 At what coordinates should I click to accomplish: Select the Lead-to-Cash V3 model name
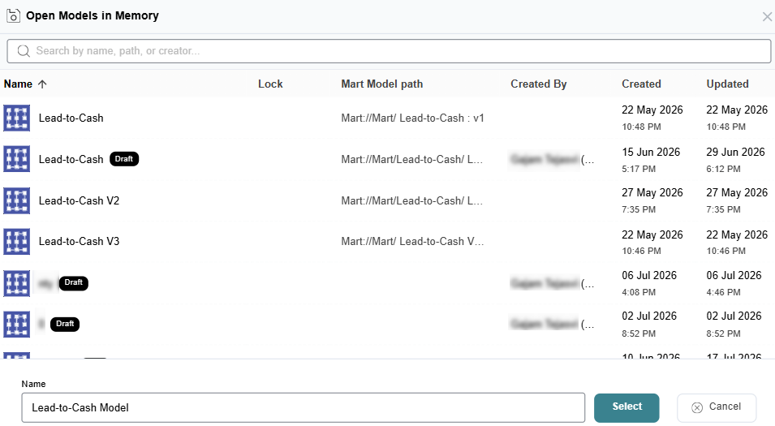point(79,242)
